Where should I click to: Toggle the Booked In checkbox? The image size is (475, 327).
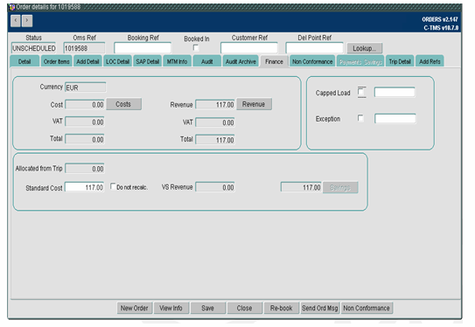pyautogui.click(x=196, y=48)
